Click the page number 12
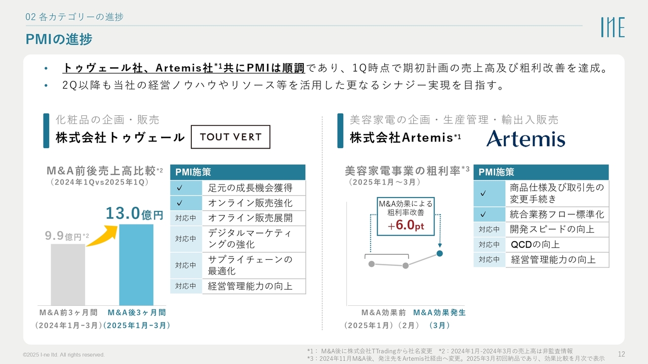 [x=622, y=354]
